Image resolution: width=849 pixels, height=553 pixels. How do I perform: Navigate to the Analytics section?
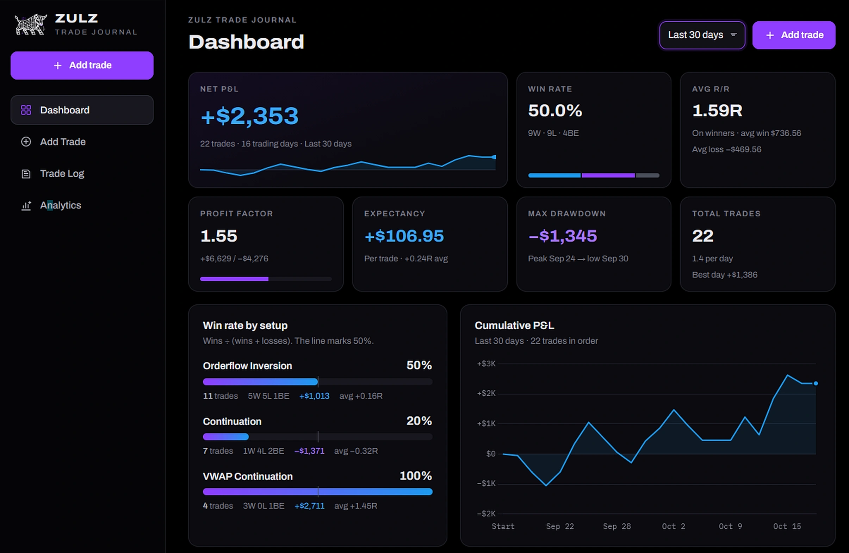(82, 205)
